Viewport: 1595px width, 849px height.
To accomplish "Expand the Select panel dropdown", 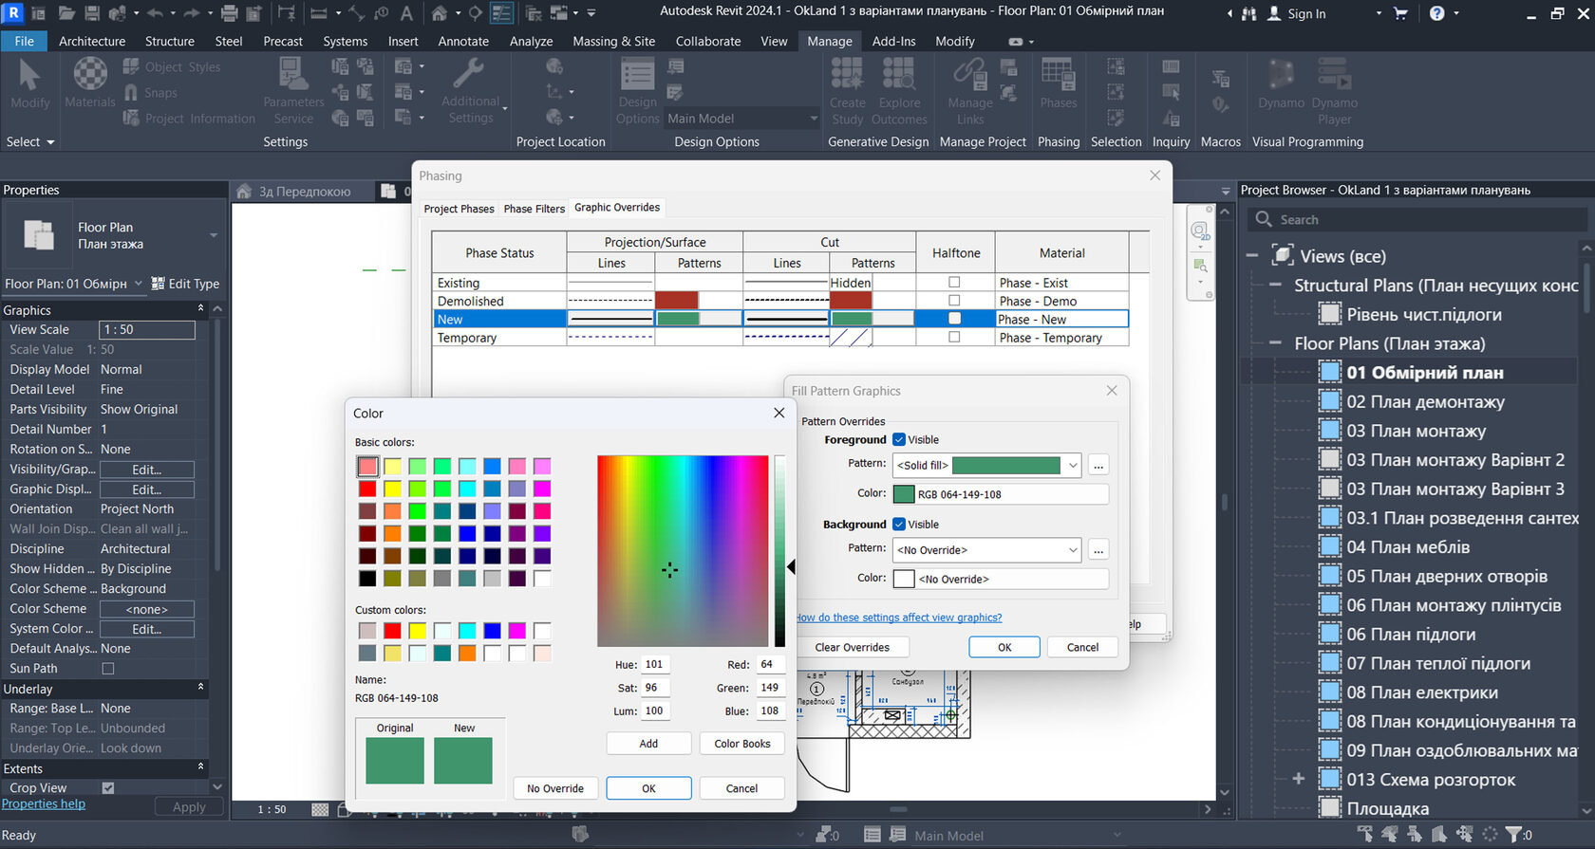I will [x=30, y=141].
